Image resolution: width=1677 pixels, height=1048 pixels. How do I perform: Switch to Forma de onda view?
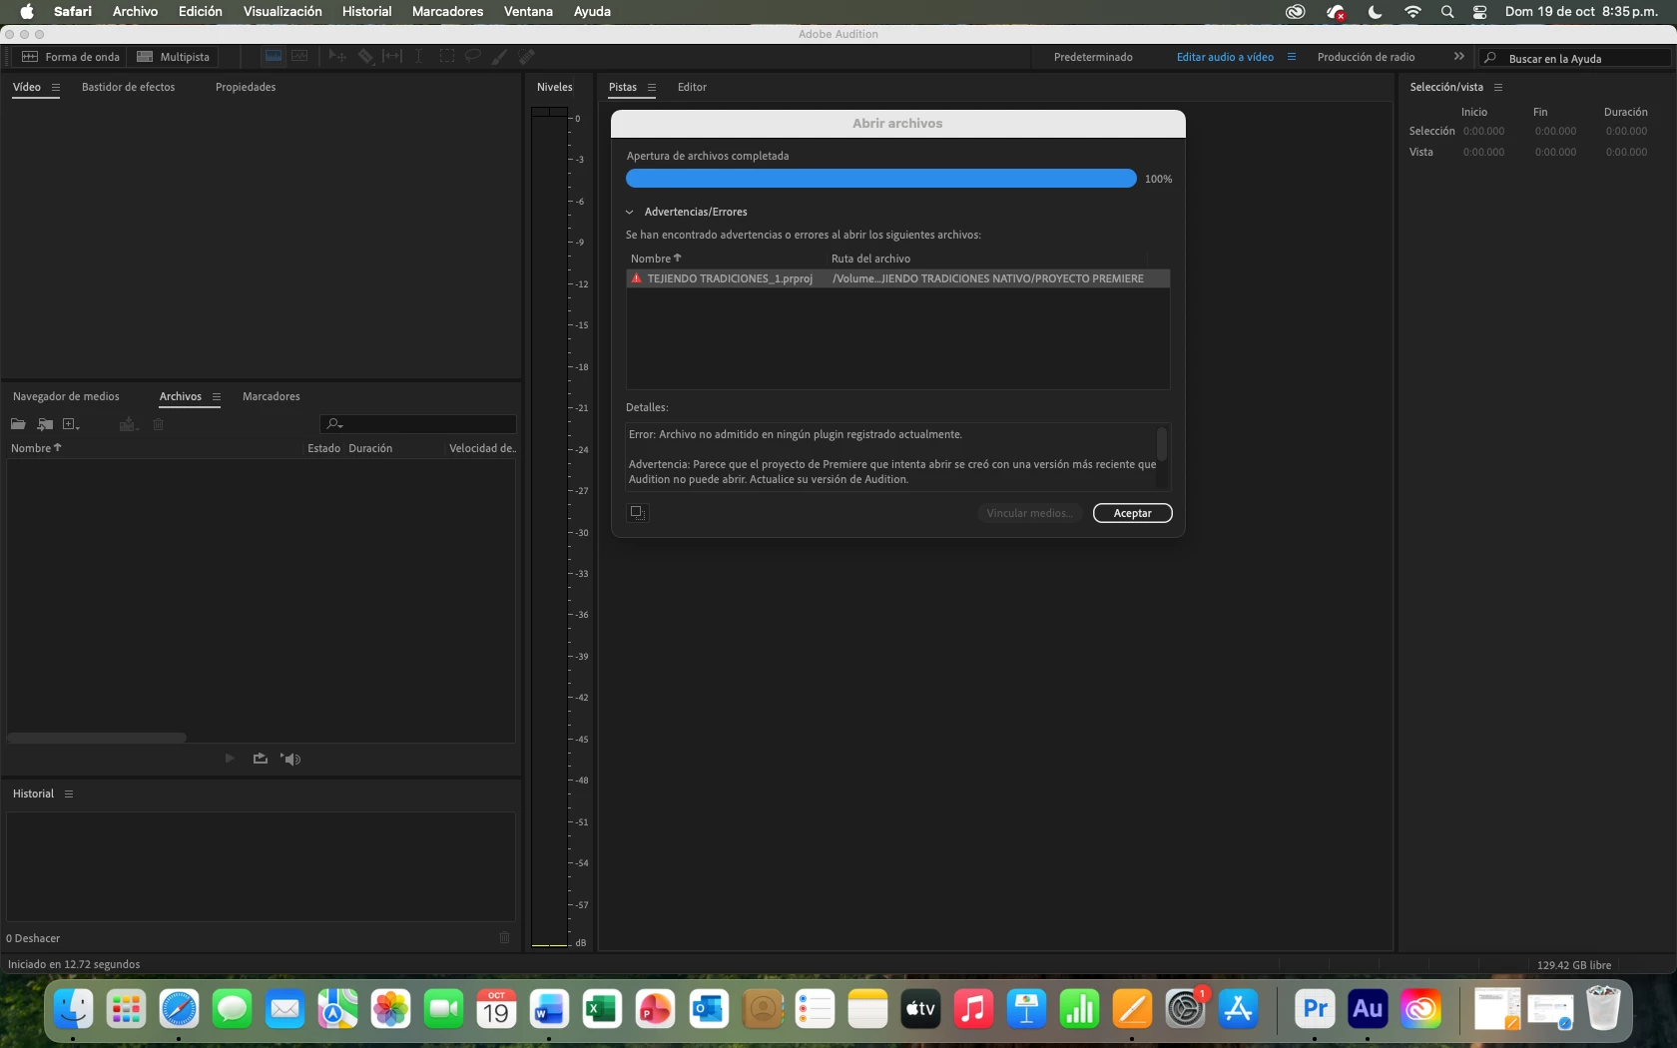[71, 57]
